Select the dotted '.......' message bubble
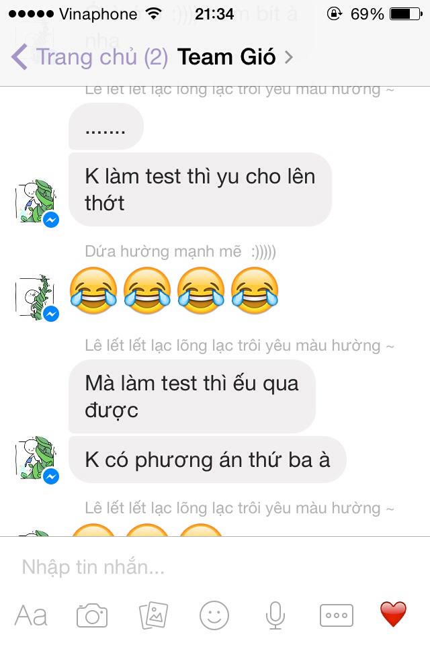Image resolution: width=430 pixels, height=645 pixels. pyautogui.click(x=105, y=126)
